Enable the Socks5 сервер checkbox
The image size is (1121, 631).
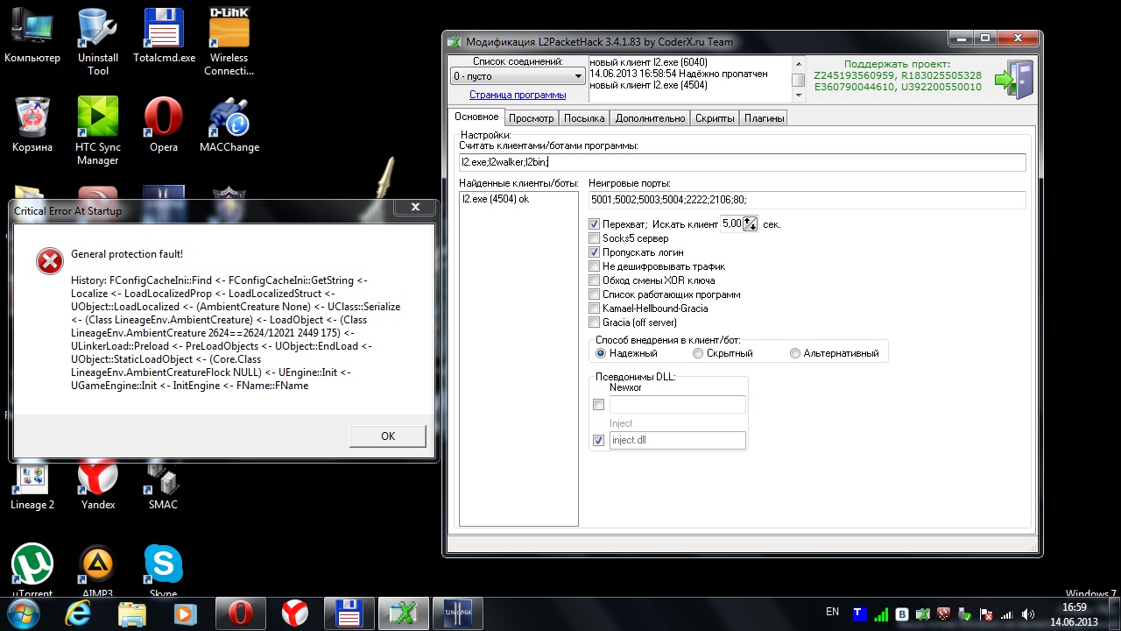[596, 238]
